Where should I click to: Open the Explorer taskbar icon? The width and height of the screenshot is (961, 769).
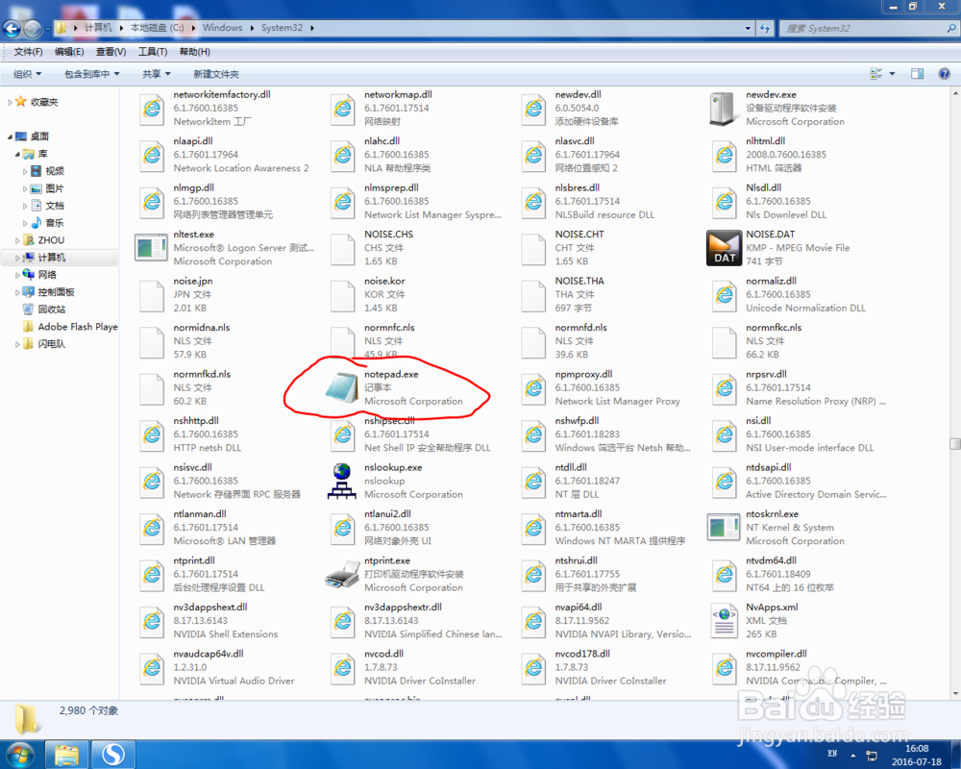click(66, 755)
